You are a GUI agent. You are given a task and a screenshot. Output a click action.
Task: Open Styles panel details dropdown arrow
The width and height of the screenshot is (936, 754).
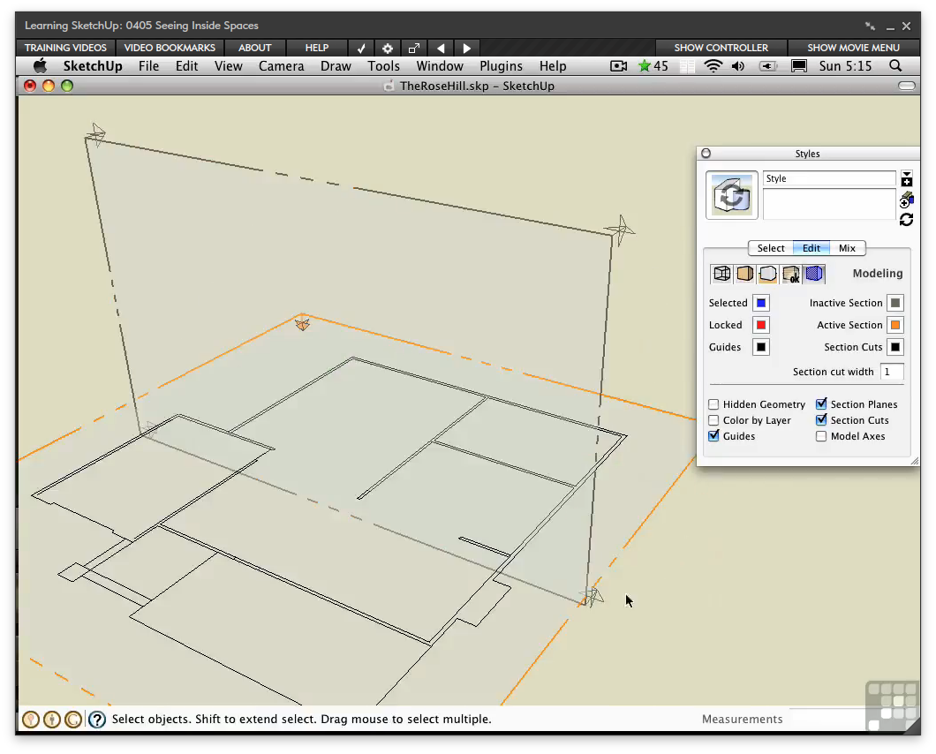tap(906, 174)
